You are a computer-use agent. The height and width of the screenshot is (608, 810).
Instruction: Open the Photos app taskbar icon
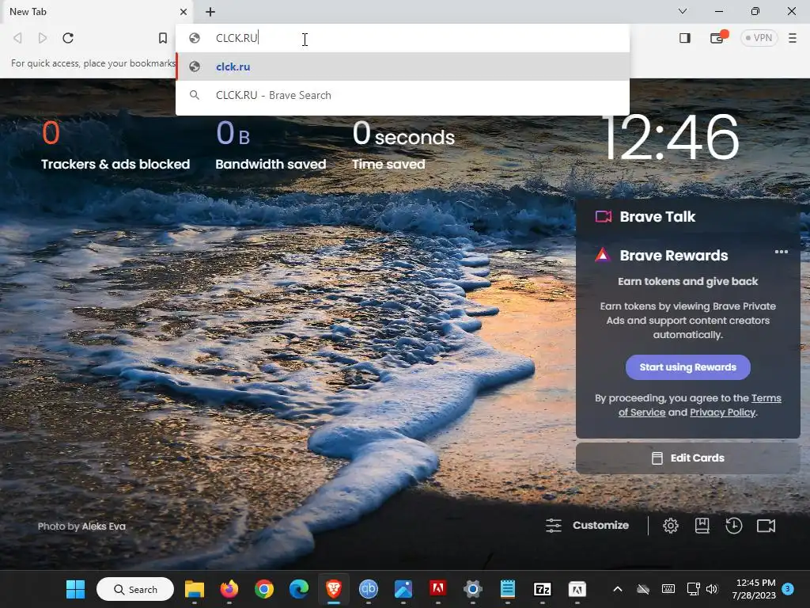coord(403,589)
